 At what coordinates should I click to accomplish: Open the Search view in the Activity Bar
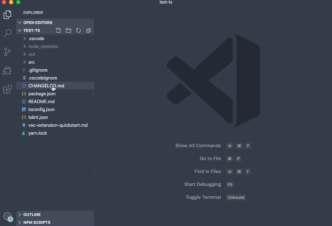coord(7,33)
